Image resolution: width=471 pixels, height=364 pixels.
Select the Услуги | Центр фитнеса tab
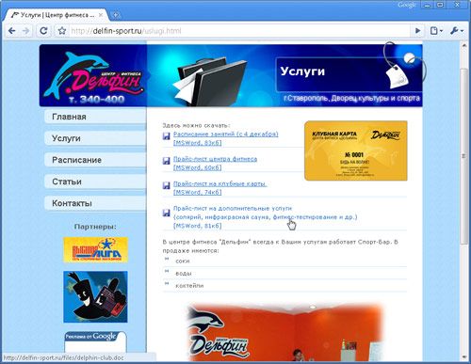point(57,15)
